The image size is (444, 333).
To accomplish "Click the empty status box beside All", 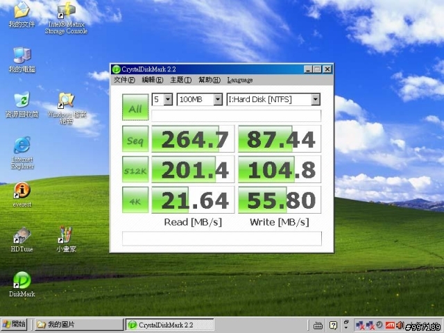I will point(236,116).
